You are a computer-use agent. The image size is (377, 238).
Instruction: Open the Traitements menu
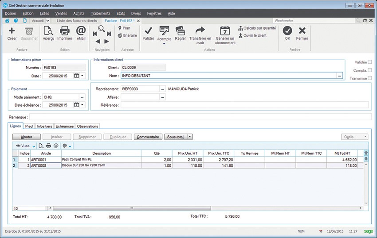coord(100,13)
